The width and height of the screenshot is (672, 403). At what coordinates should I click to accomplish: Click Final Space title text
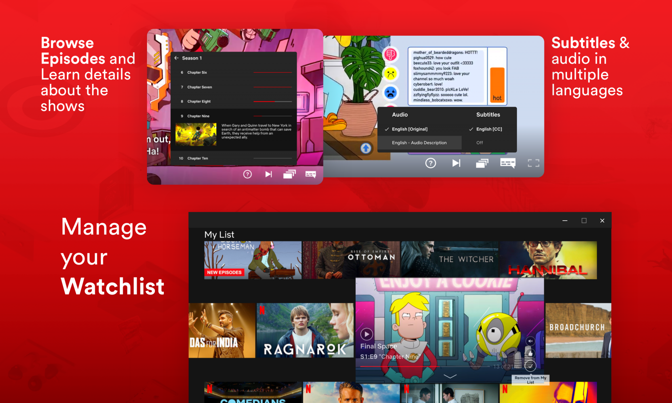(x=379, y=346)
